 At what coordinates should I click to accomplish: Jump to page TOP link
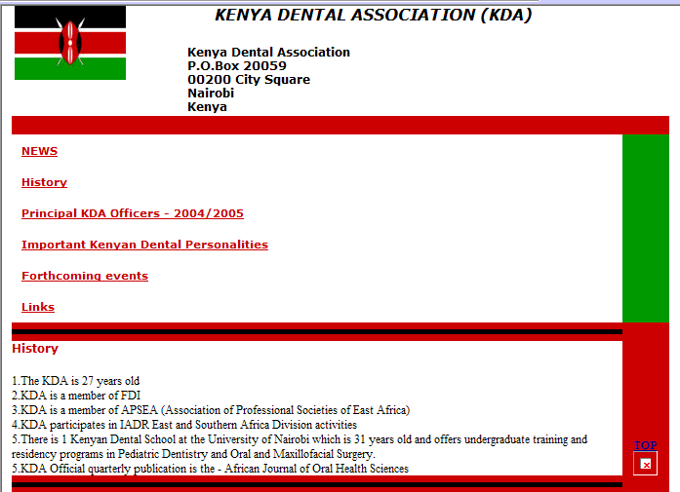645,445
